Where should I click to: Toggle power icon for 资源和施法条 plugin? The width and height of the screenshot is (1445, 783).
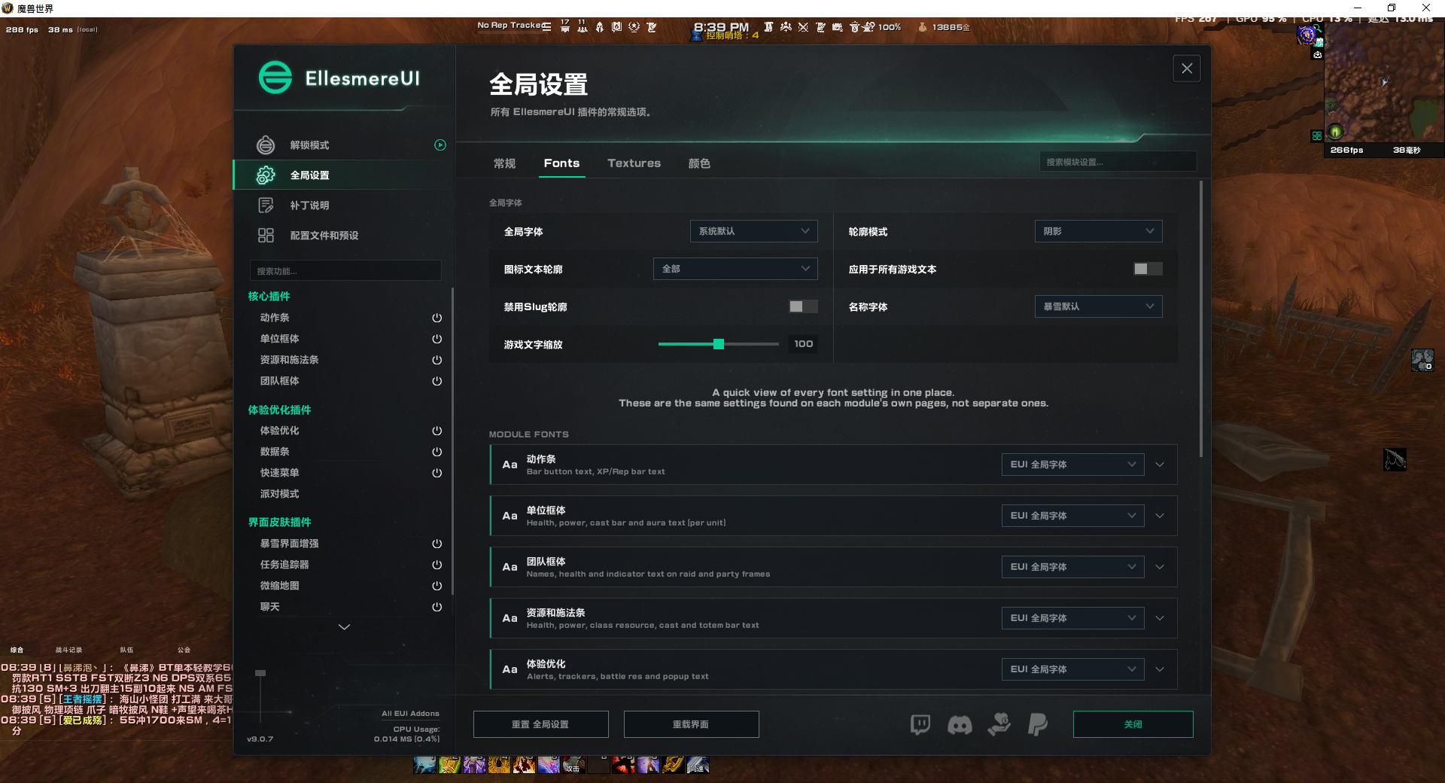[437, 360]
